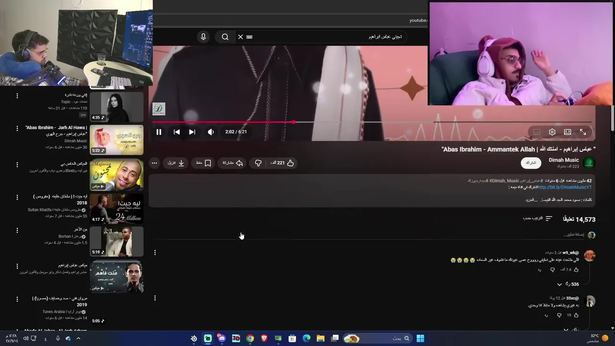Dislike the Ammantek Allah video
The image size is (615, 346).
[x=258, y=163]
